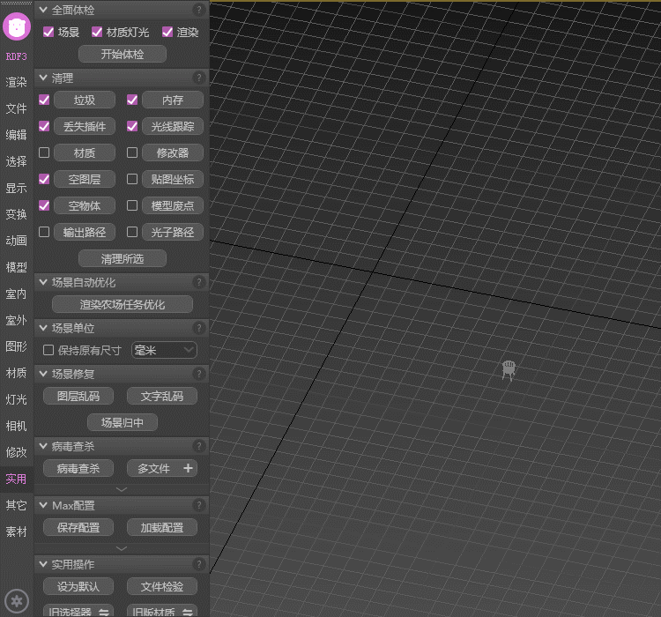Toggle 场景 checkbox in 全面体检

(48, 32)
